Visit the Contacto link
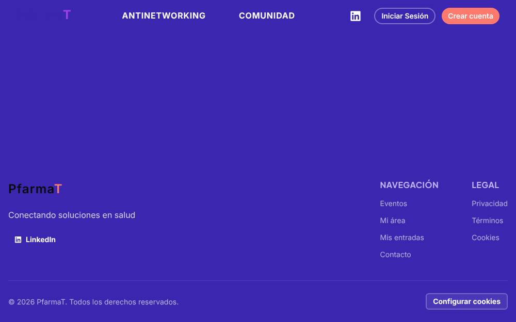This screenshot has width=516, height=322. click(x=395, y=255)
